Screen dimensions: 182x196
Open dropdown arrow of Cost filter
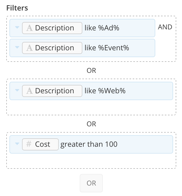[17, 144]
